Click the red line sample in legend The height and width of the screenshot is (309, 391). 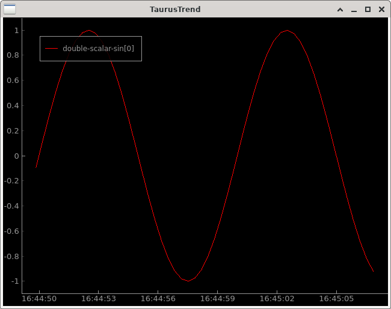point(52,49)
